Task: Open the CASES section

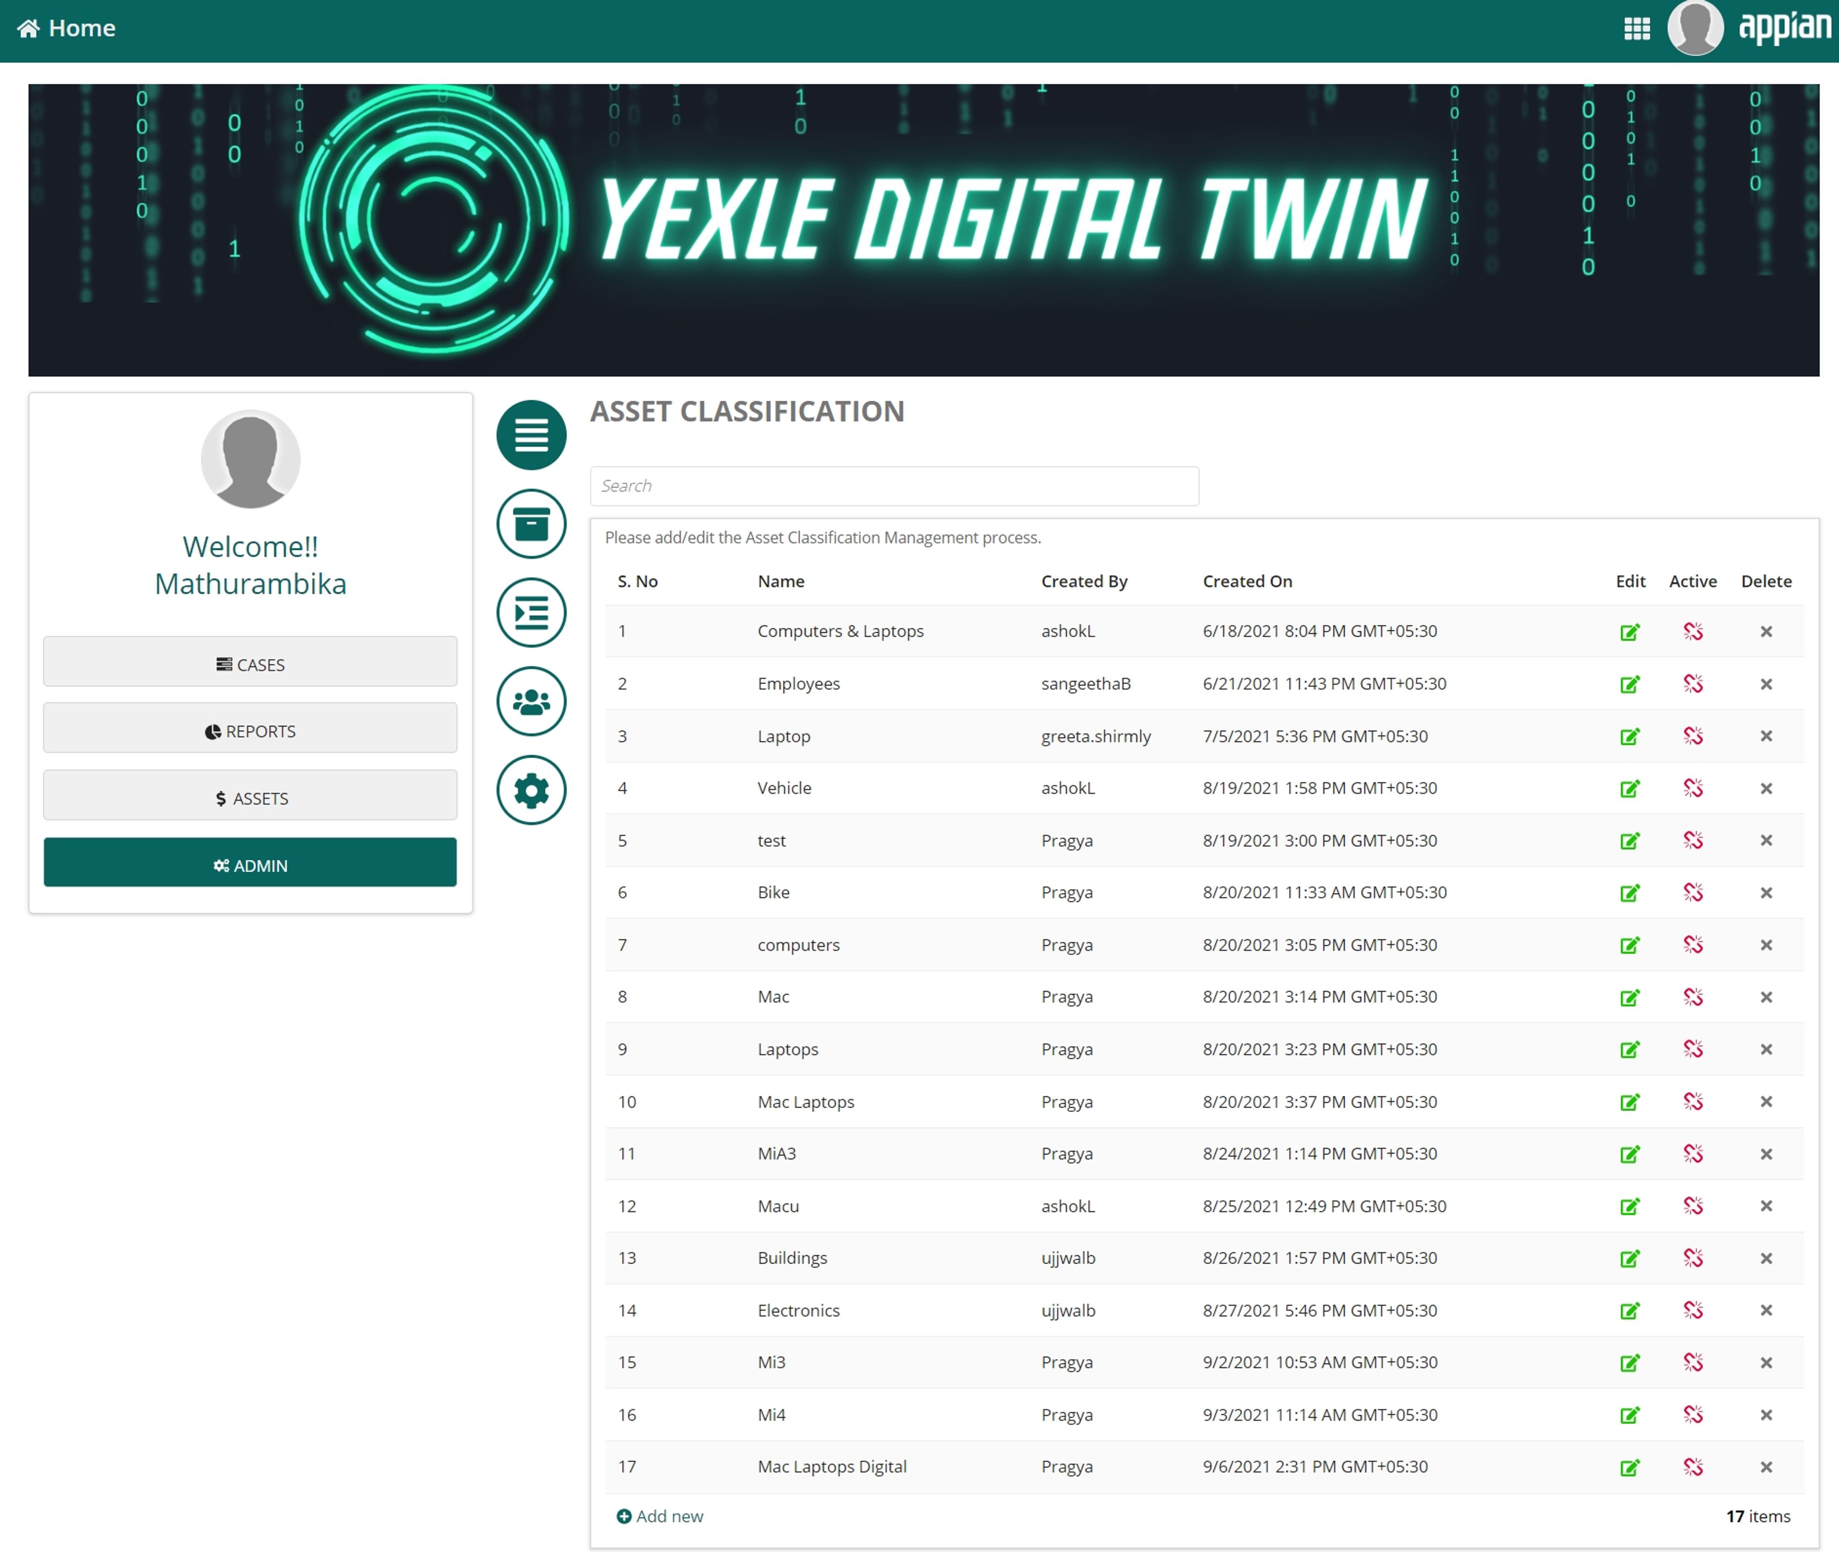Action: click(x=250, y=662)
